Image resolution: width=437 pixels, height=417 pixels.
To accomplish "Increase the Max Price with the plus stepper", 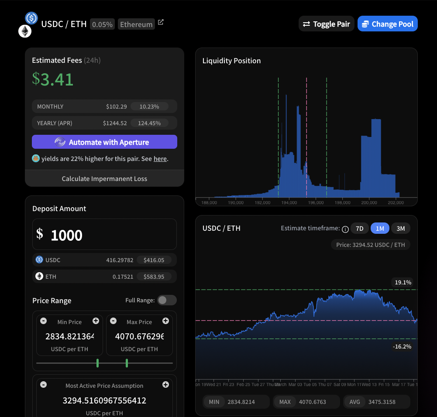I will [166, 321].
